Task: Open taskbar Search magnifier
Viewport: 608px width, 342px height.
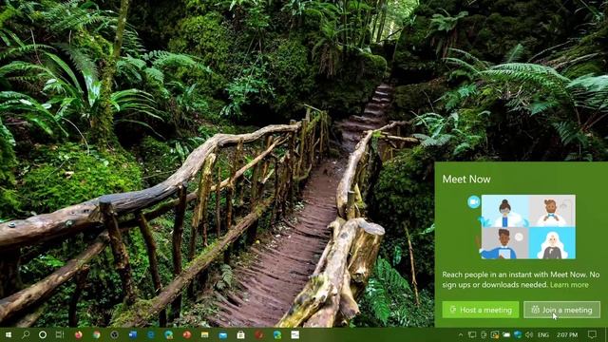Action: (26, 334)
